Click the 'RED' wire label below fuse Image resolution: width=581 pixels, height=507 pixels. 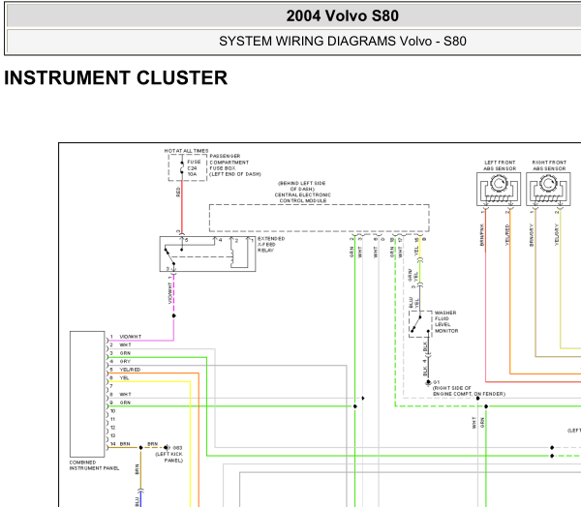click(x=178, y=192)
